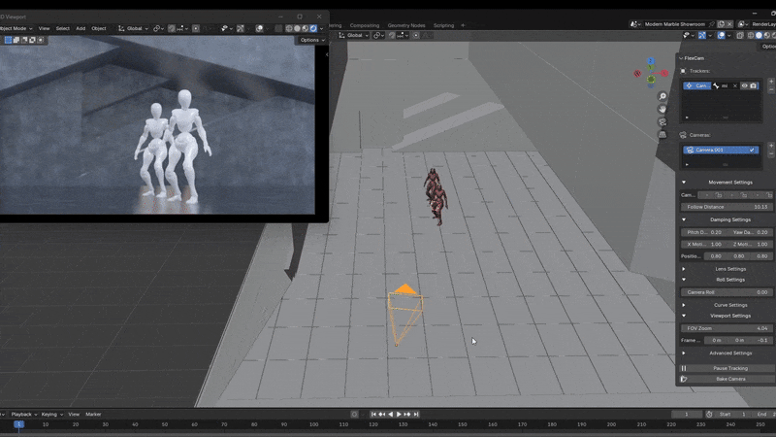Toggle X-ray button in floating viewport header
This screenshot has width=776, height=437.
pyautogui.click(x=278, y=28)
